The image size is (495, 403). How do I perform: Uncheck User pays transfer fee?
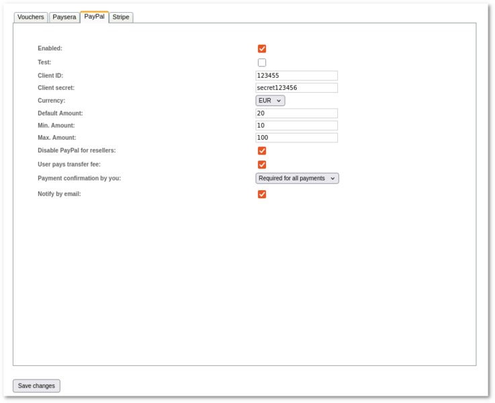262,165
